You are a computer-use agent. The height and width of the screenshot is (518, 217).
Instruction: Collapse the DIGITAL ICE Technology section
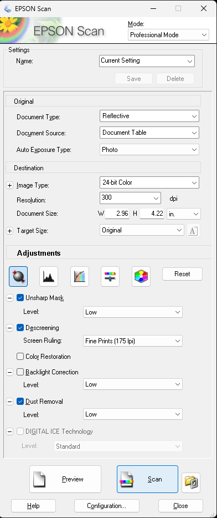9,431
